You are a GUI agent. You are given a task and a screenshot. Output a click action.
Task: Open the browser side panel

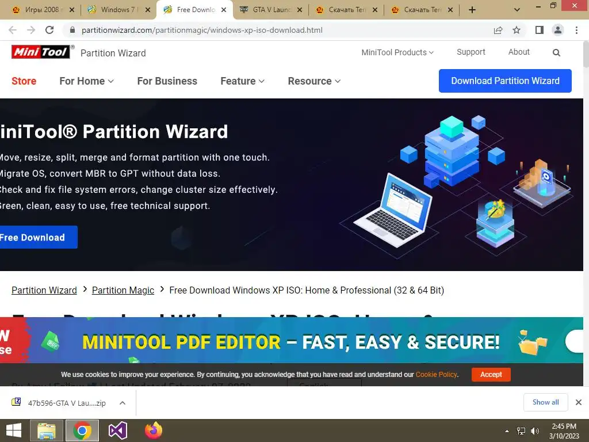(x=540, y=30)
